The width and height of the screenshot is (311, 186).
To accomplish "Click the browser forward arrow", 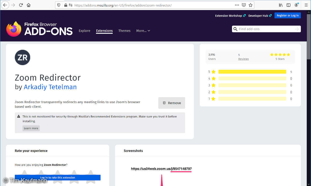I will (13, 5).
